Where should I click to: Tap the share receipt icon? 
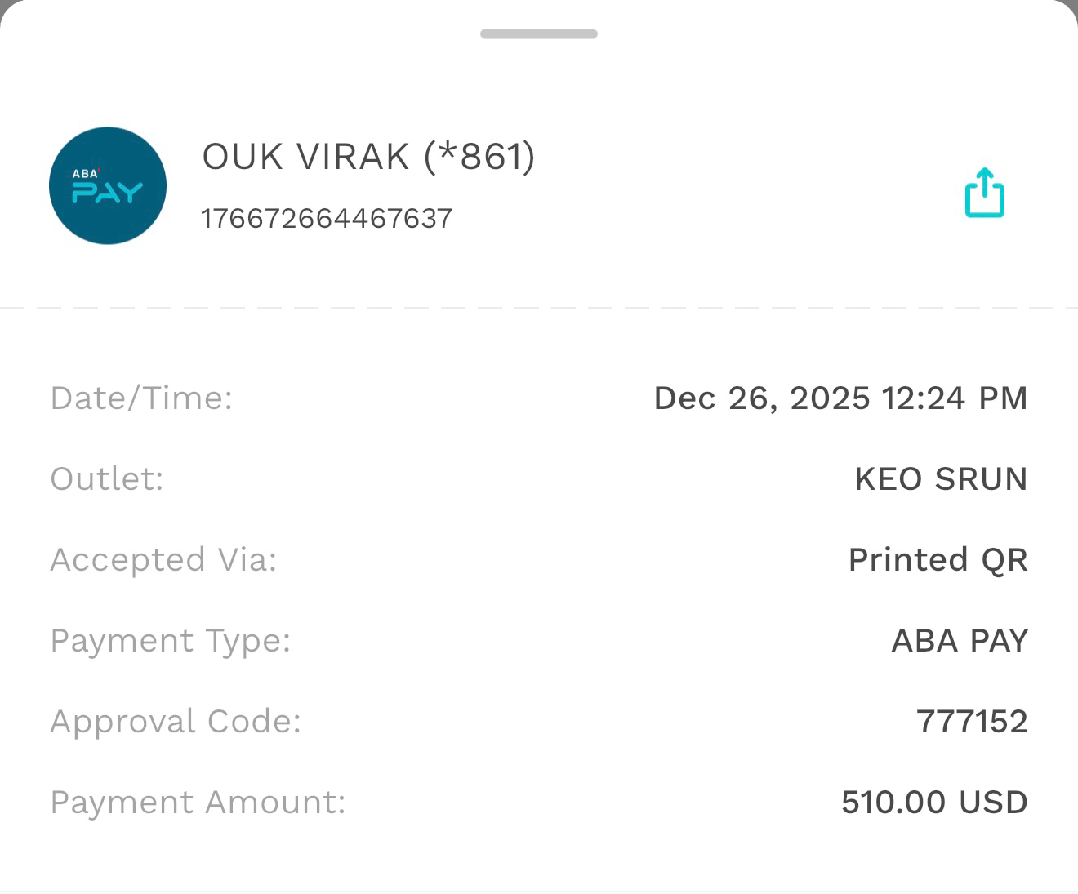pyautogui.click(x=984, y=193)
